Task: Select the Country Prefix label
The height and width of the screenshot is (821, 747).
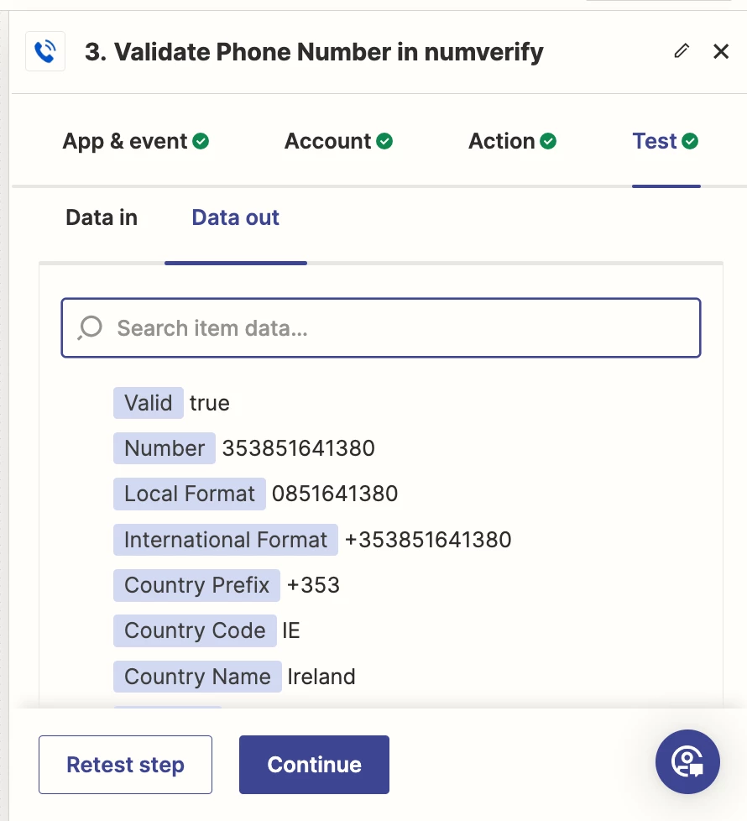Action: [196, 584]
